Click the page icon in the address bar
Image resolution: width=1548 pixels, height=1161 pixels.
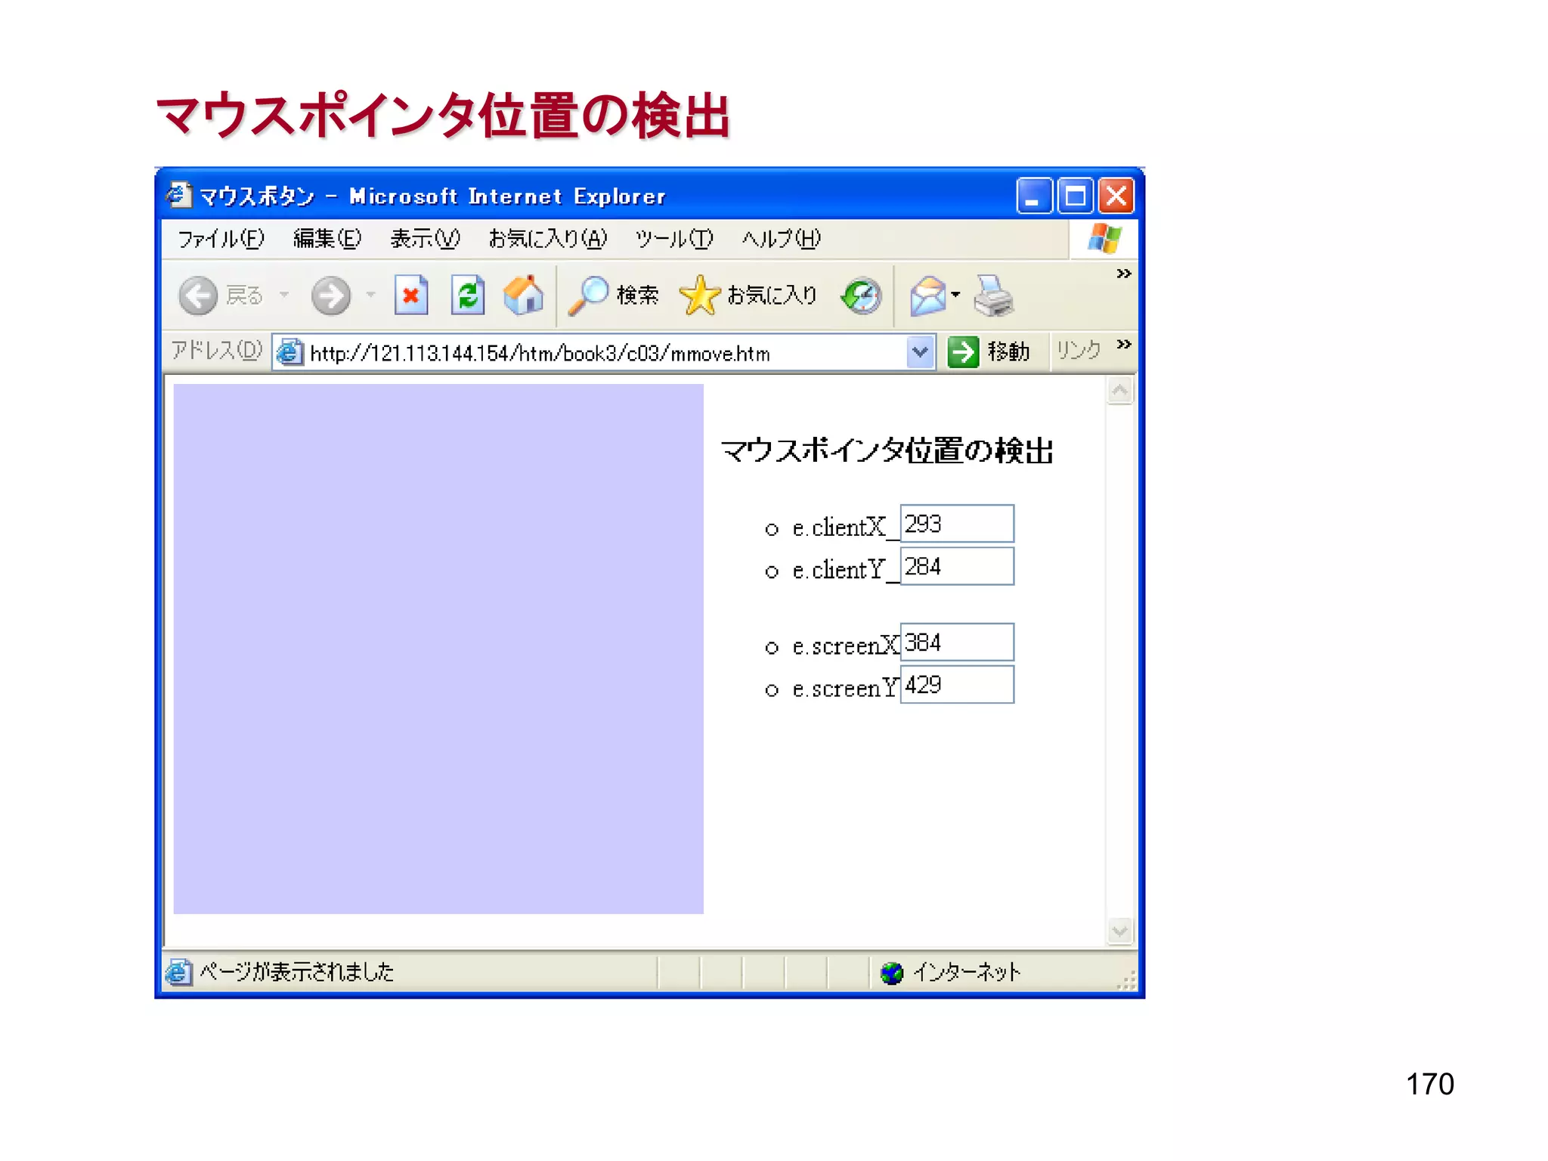[289, 353]
